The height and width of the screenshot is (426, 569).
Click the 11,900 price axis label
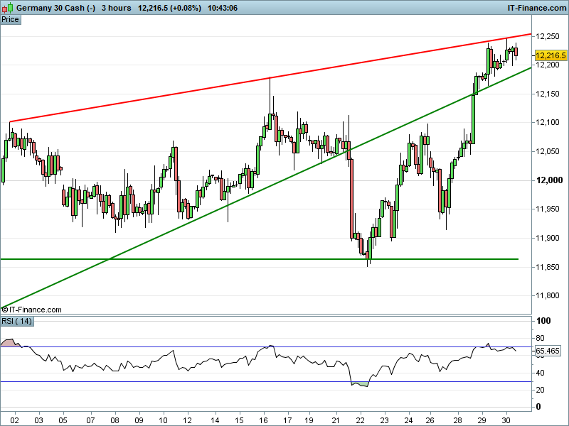(x=548, y=238)
